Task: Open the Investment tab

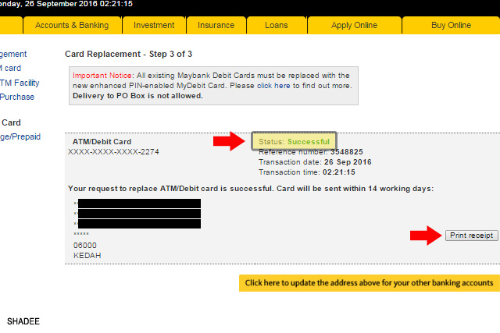Action: click(x=154, y=25)
